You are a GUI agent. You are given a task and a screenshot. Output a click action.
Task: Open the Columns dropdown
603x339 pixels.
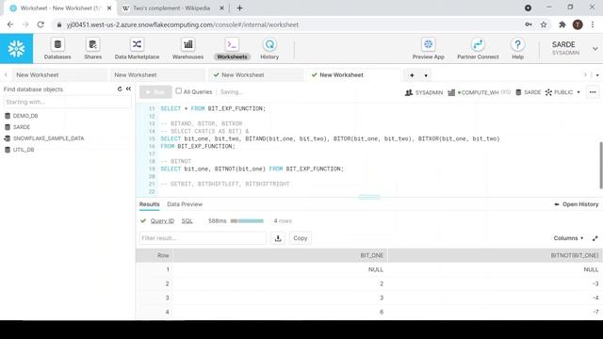[x=568, y=238]
